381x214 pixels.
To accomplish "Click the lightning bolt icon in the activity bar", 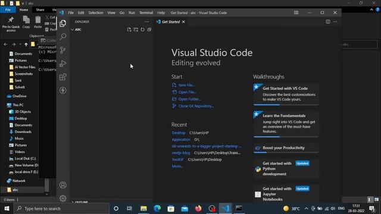I will (x=63, y=90).
